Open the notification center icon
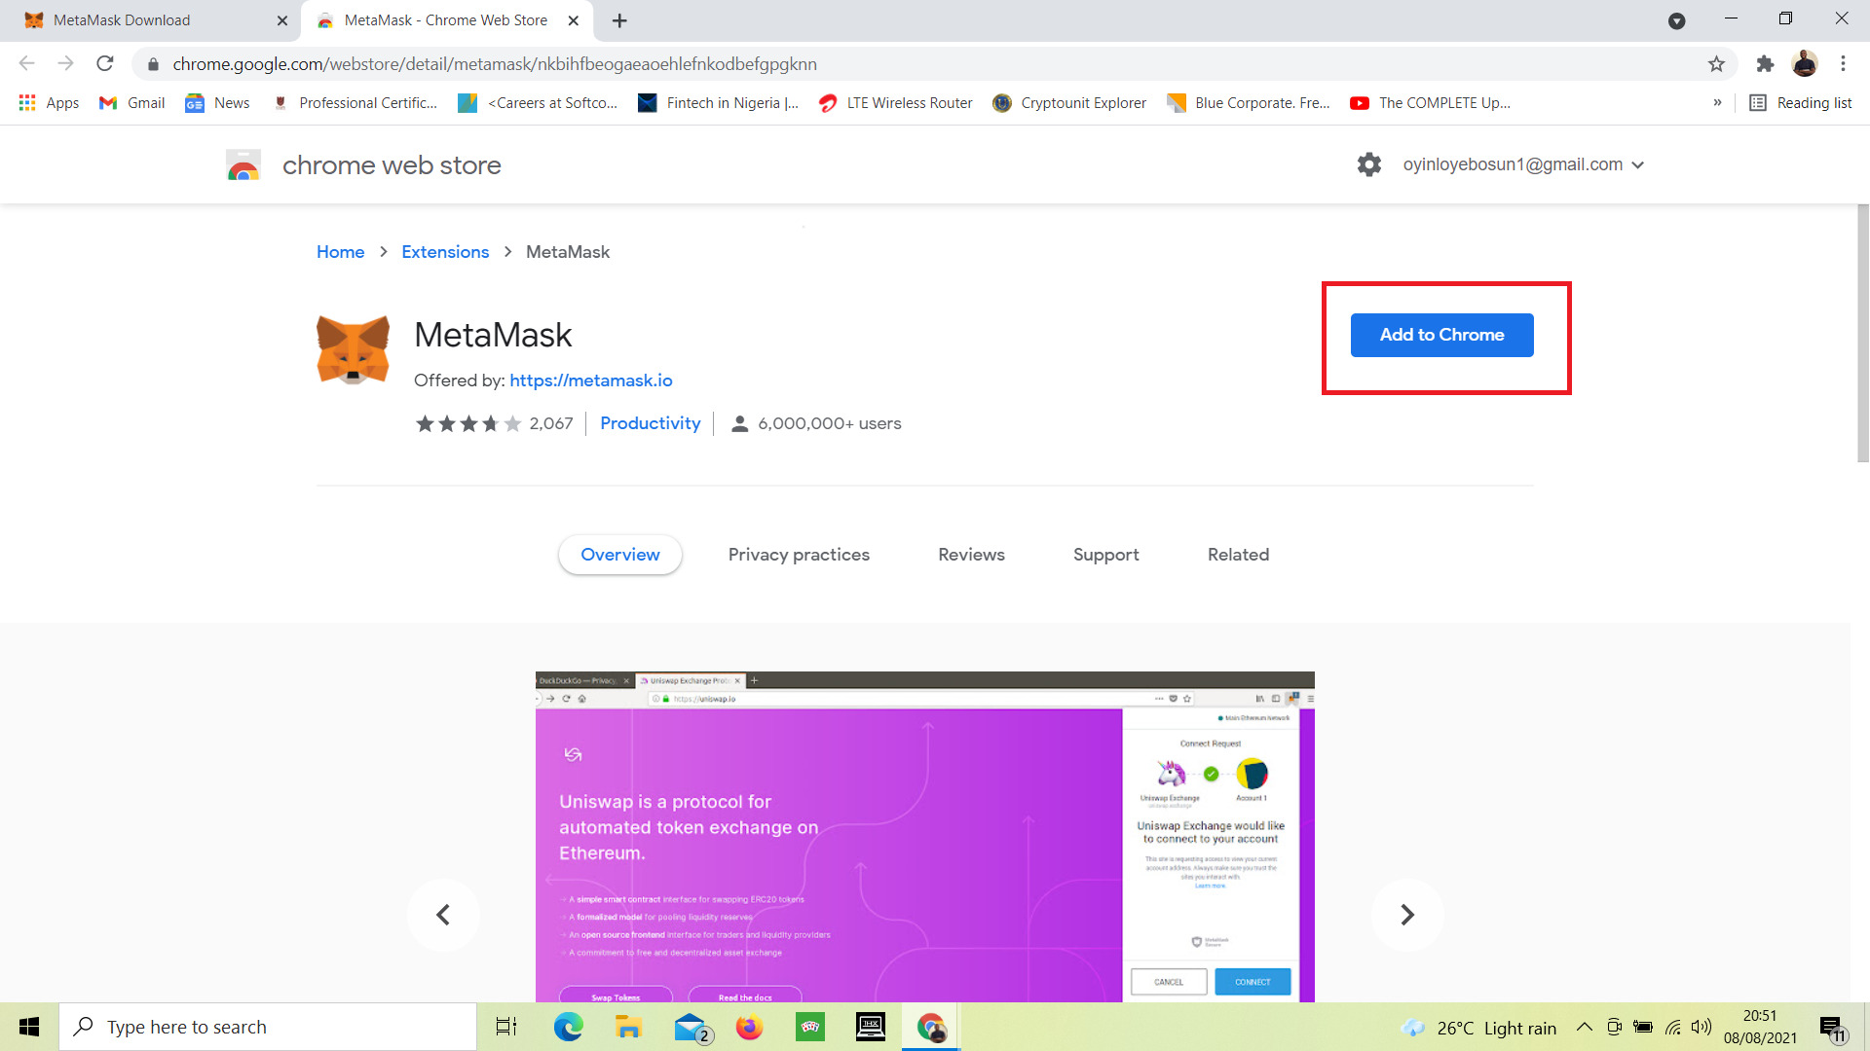The width and height of the screenshot is (1870, 1051). coord(1832,1029)
